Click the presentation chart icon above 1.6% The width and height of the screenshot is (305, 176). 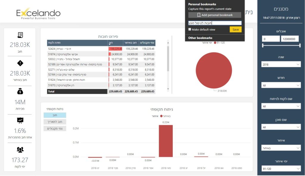click(20, 120)
